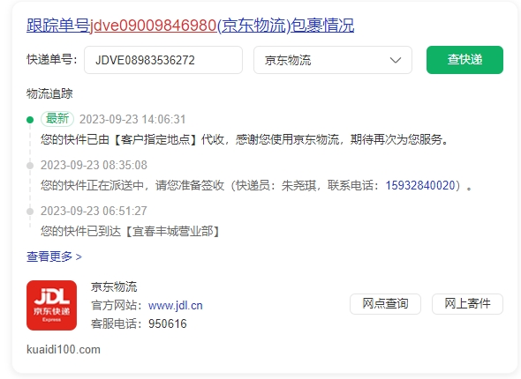Click the gray dot beside 06:51:27 entry

tap(30, 212)
